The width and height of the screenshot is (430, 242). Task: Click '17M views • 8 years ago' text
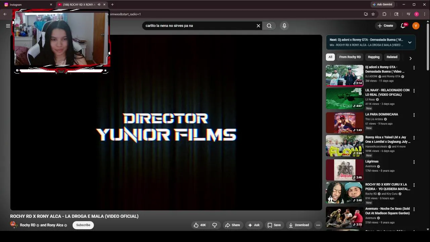380,171
